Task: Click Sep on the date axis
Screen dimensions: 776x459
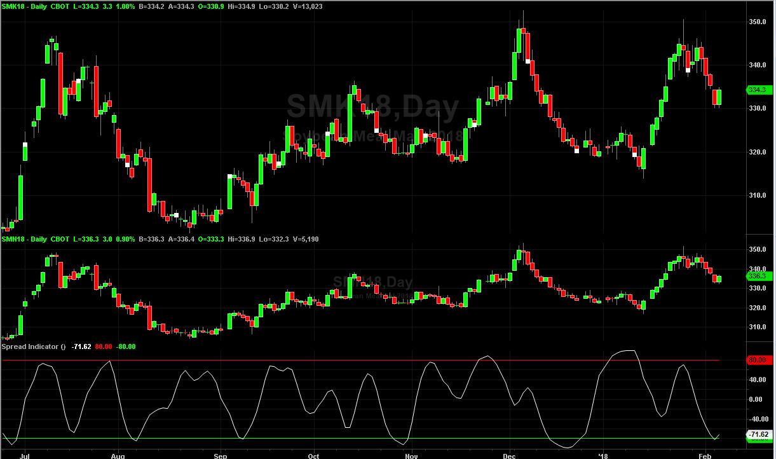Action: 220,455
